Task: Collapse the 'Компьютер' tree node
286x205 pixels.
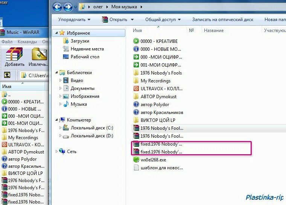Action: pos(56,120)
